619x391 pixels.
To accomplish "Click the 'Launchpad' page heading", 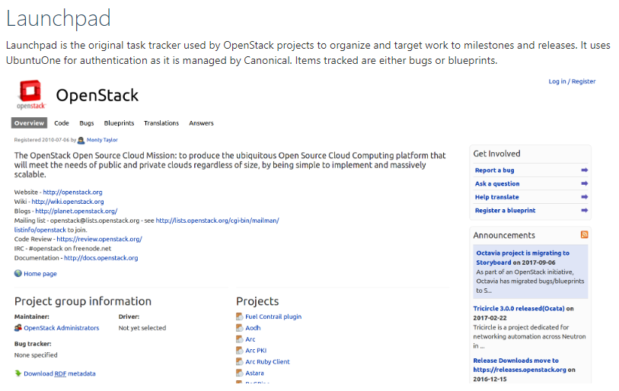I will (x=58, y=18).
